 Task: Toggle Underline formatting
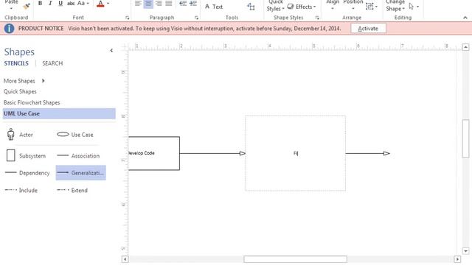[60, 3]
